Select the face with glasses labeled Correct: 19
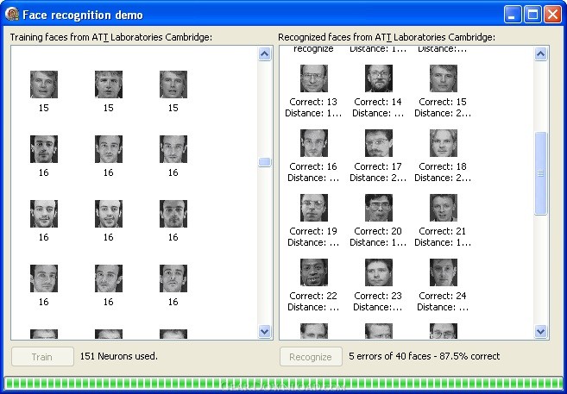The width and height of the screenshot is (567, 394). (x=314, y=208)
